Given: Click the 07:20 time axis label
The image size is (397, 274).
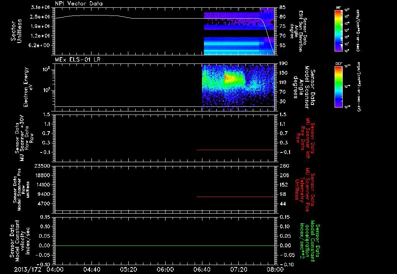Looking at the screenshot, I should [238, 269].
